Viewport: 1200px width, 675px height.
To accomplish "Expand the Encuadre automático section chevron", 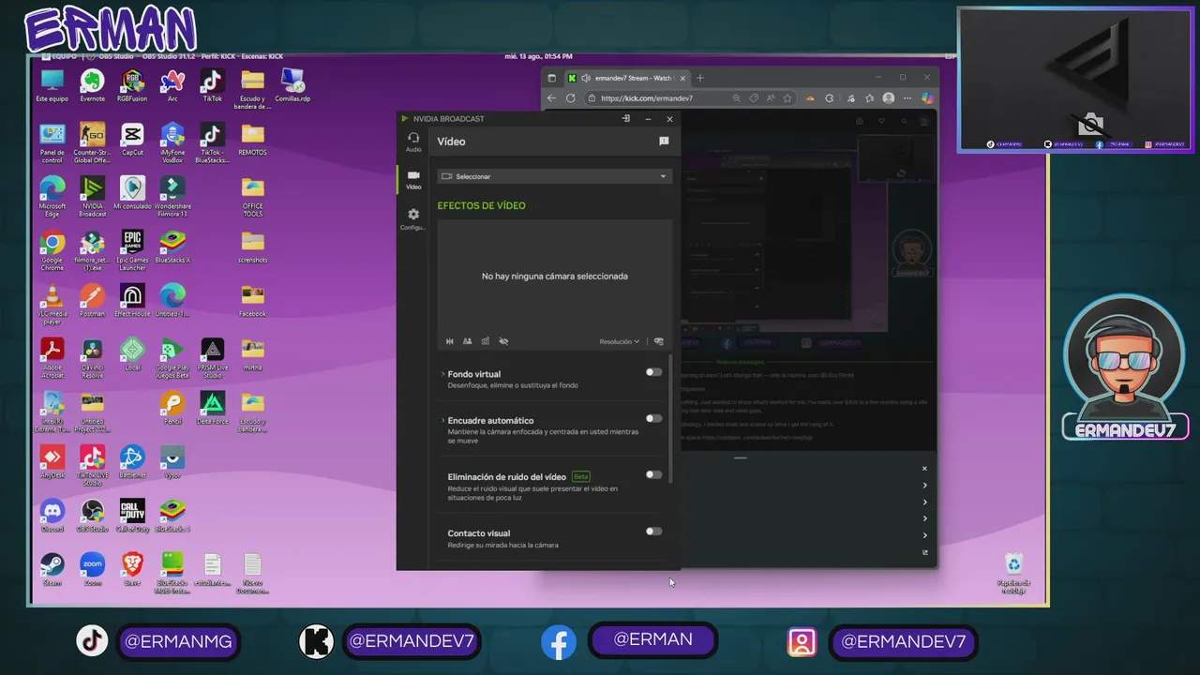I will pos(442,421).
